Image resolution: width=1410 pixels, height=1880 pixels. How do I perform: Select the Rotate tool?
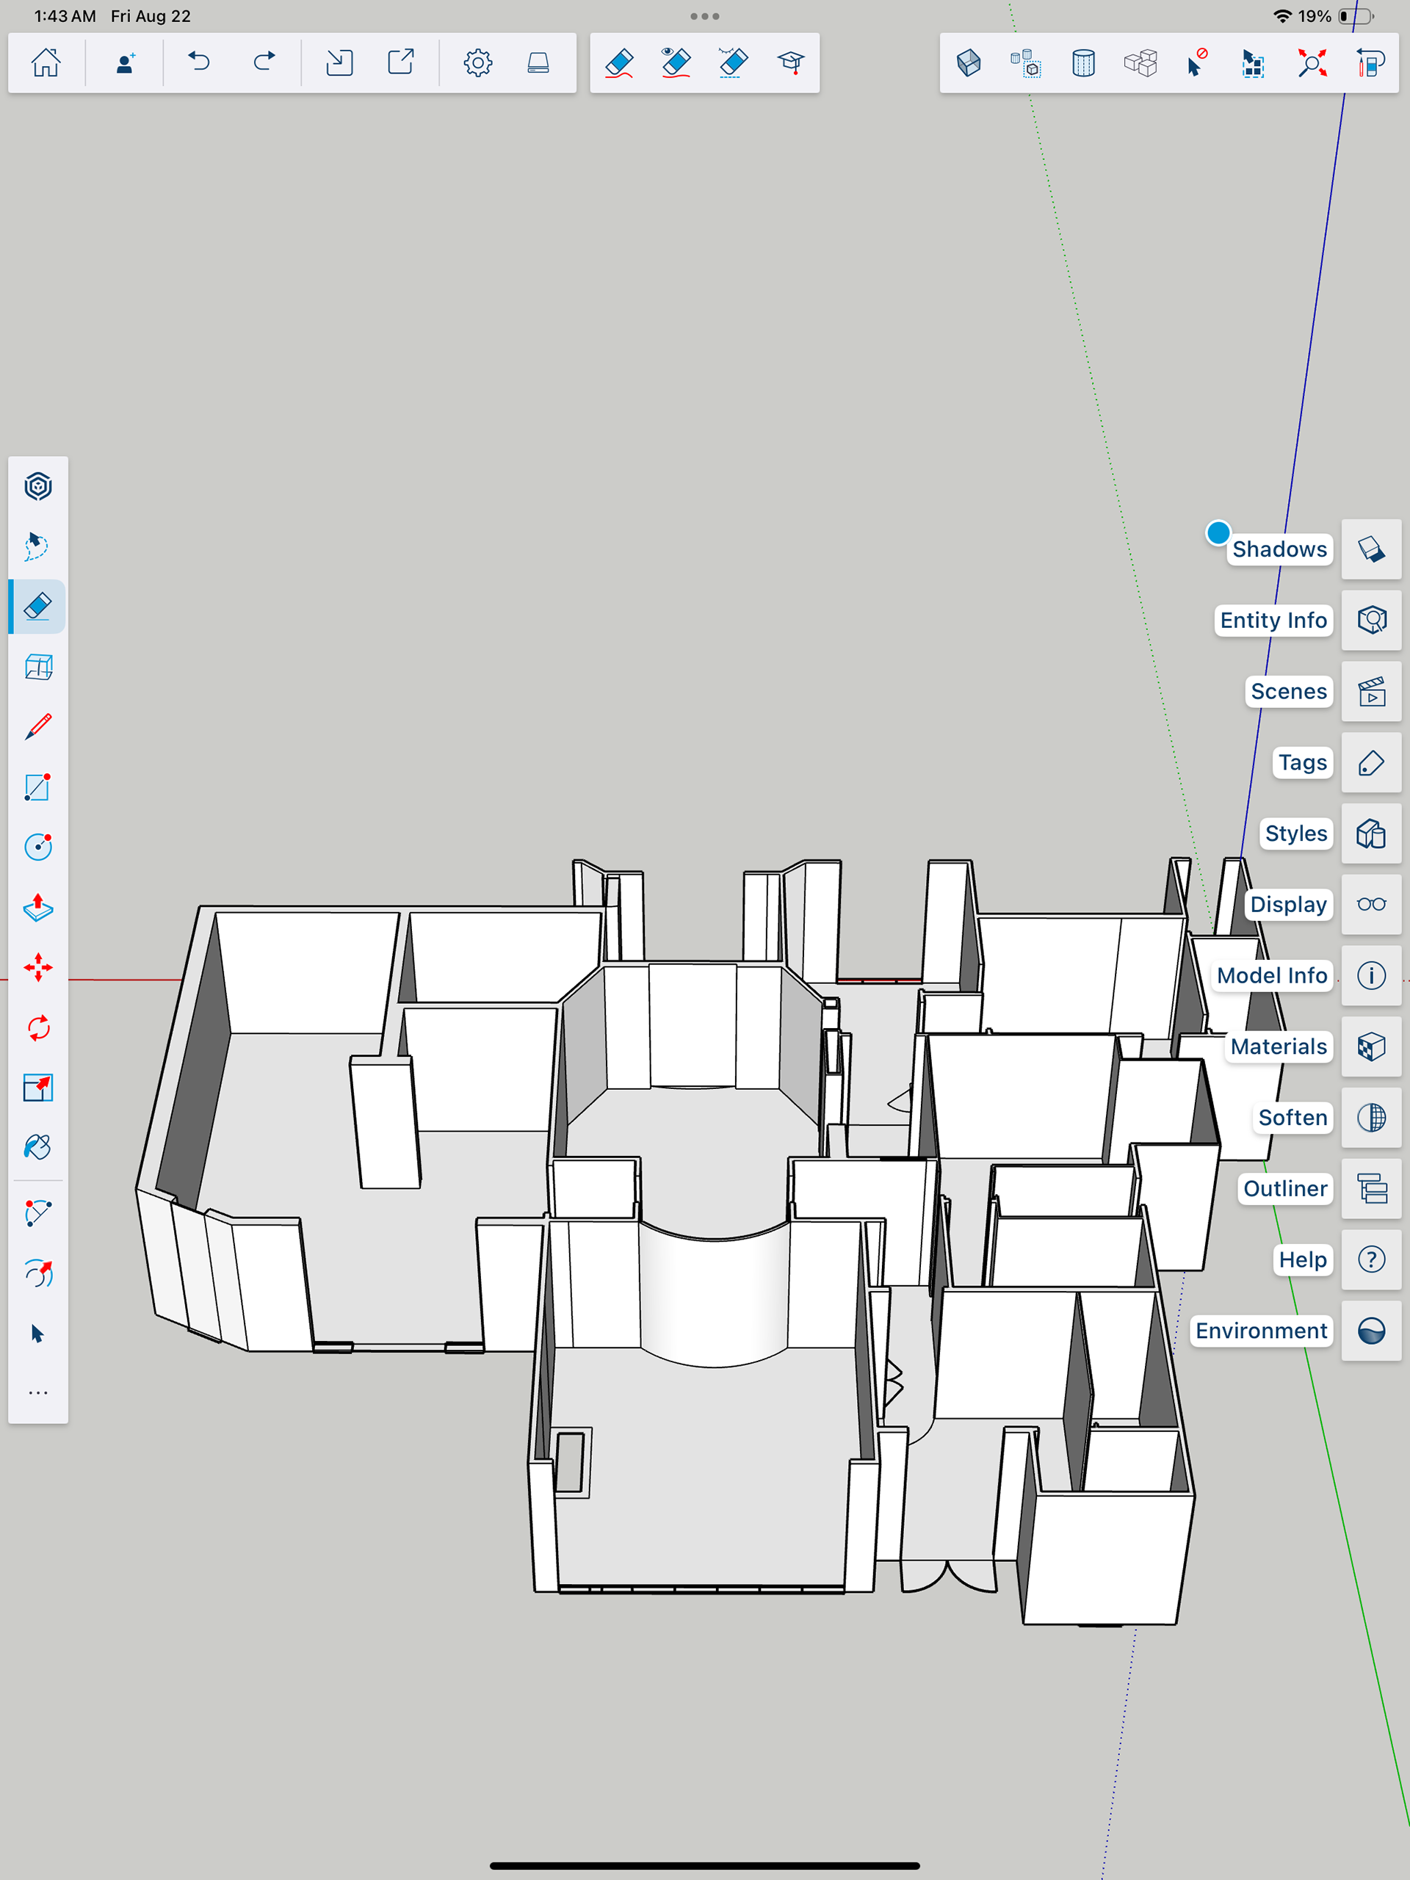pos(38,1028)
